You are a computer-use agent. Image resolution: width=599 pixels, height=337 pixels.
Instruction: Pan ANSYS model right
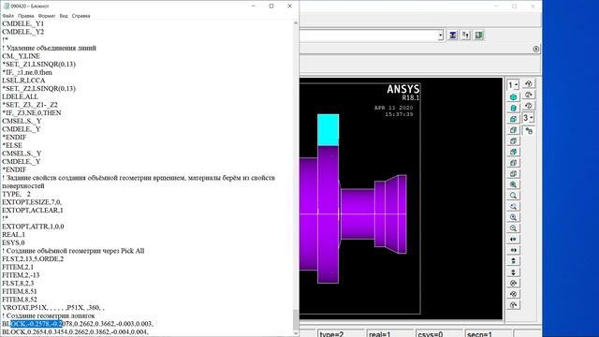(513, 250)
